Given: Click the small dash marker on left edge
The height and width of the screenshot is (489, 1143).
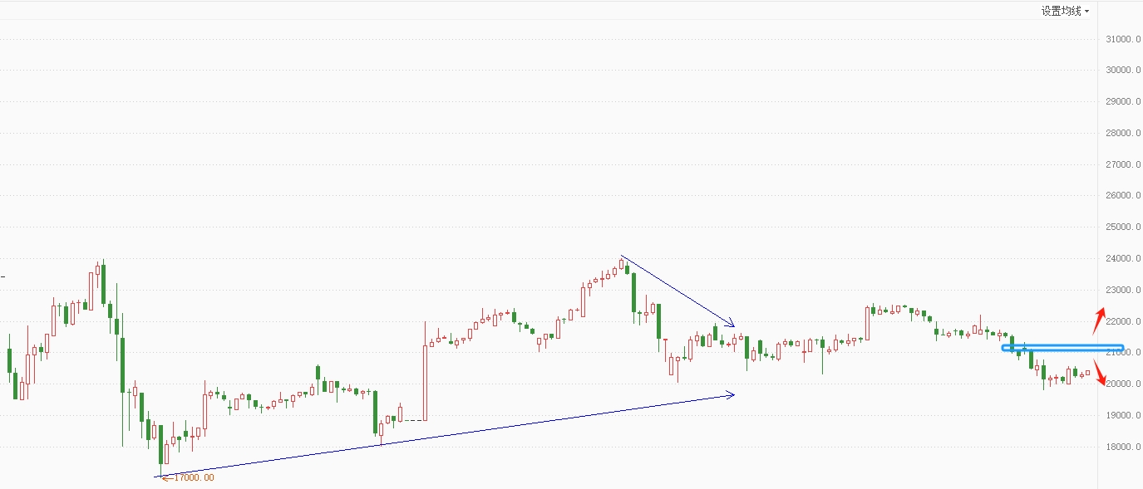Looking at the screenshot, I should pos(2,275).
